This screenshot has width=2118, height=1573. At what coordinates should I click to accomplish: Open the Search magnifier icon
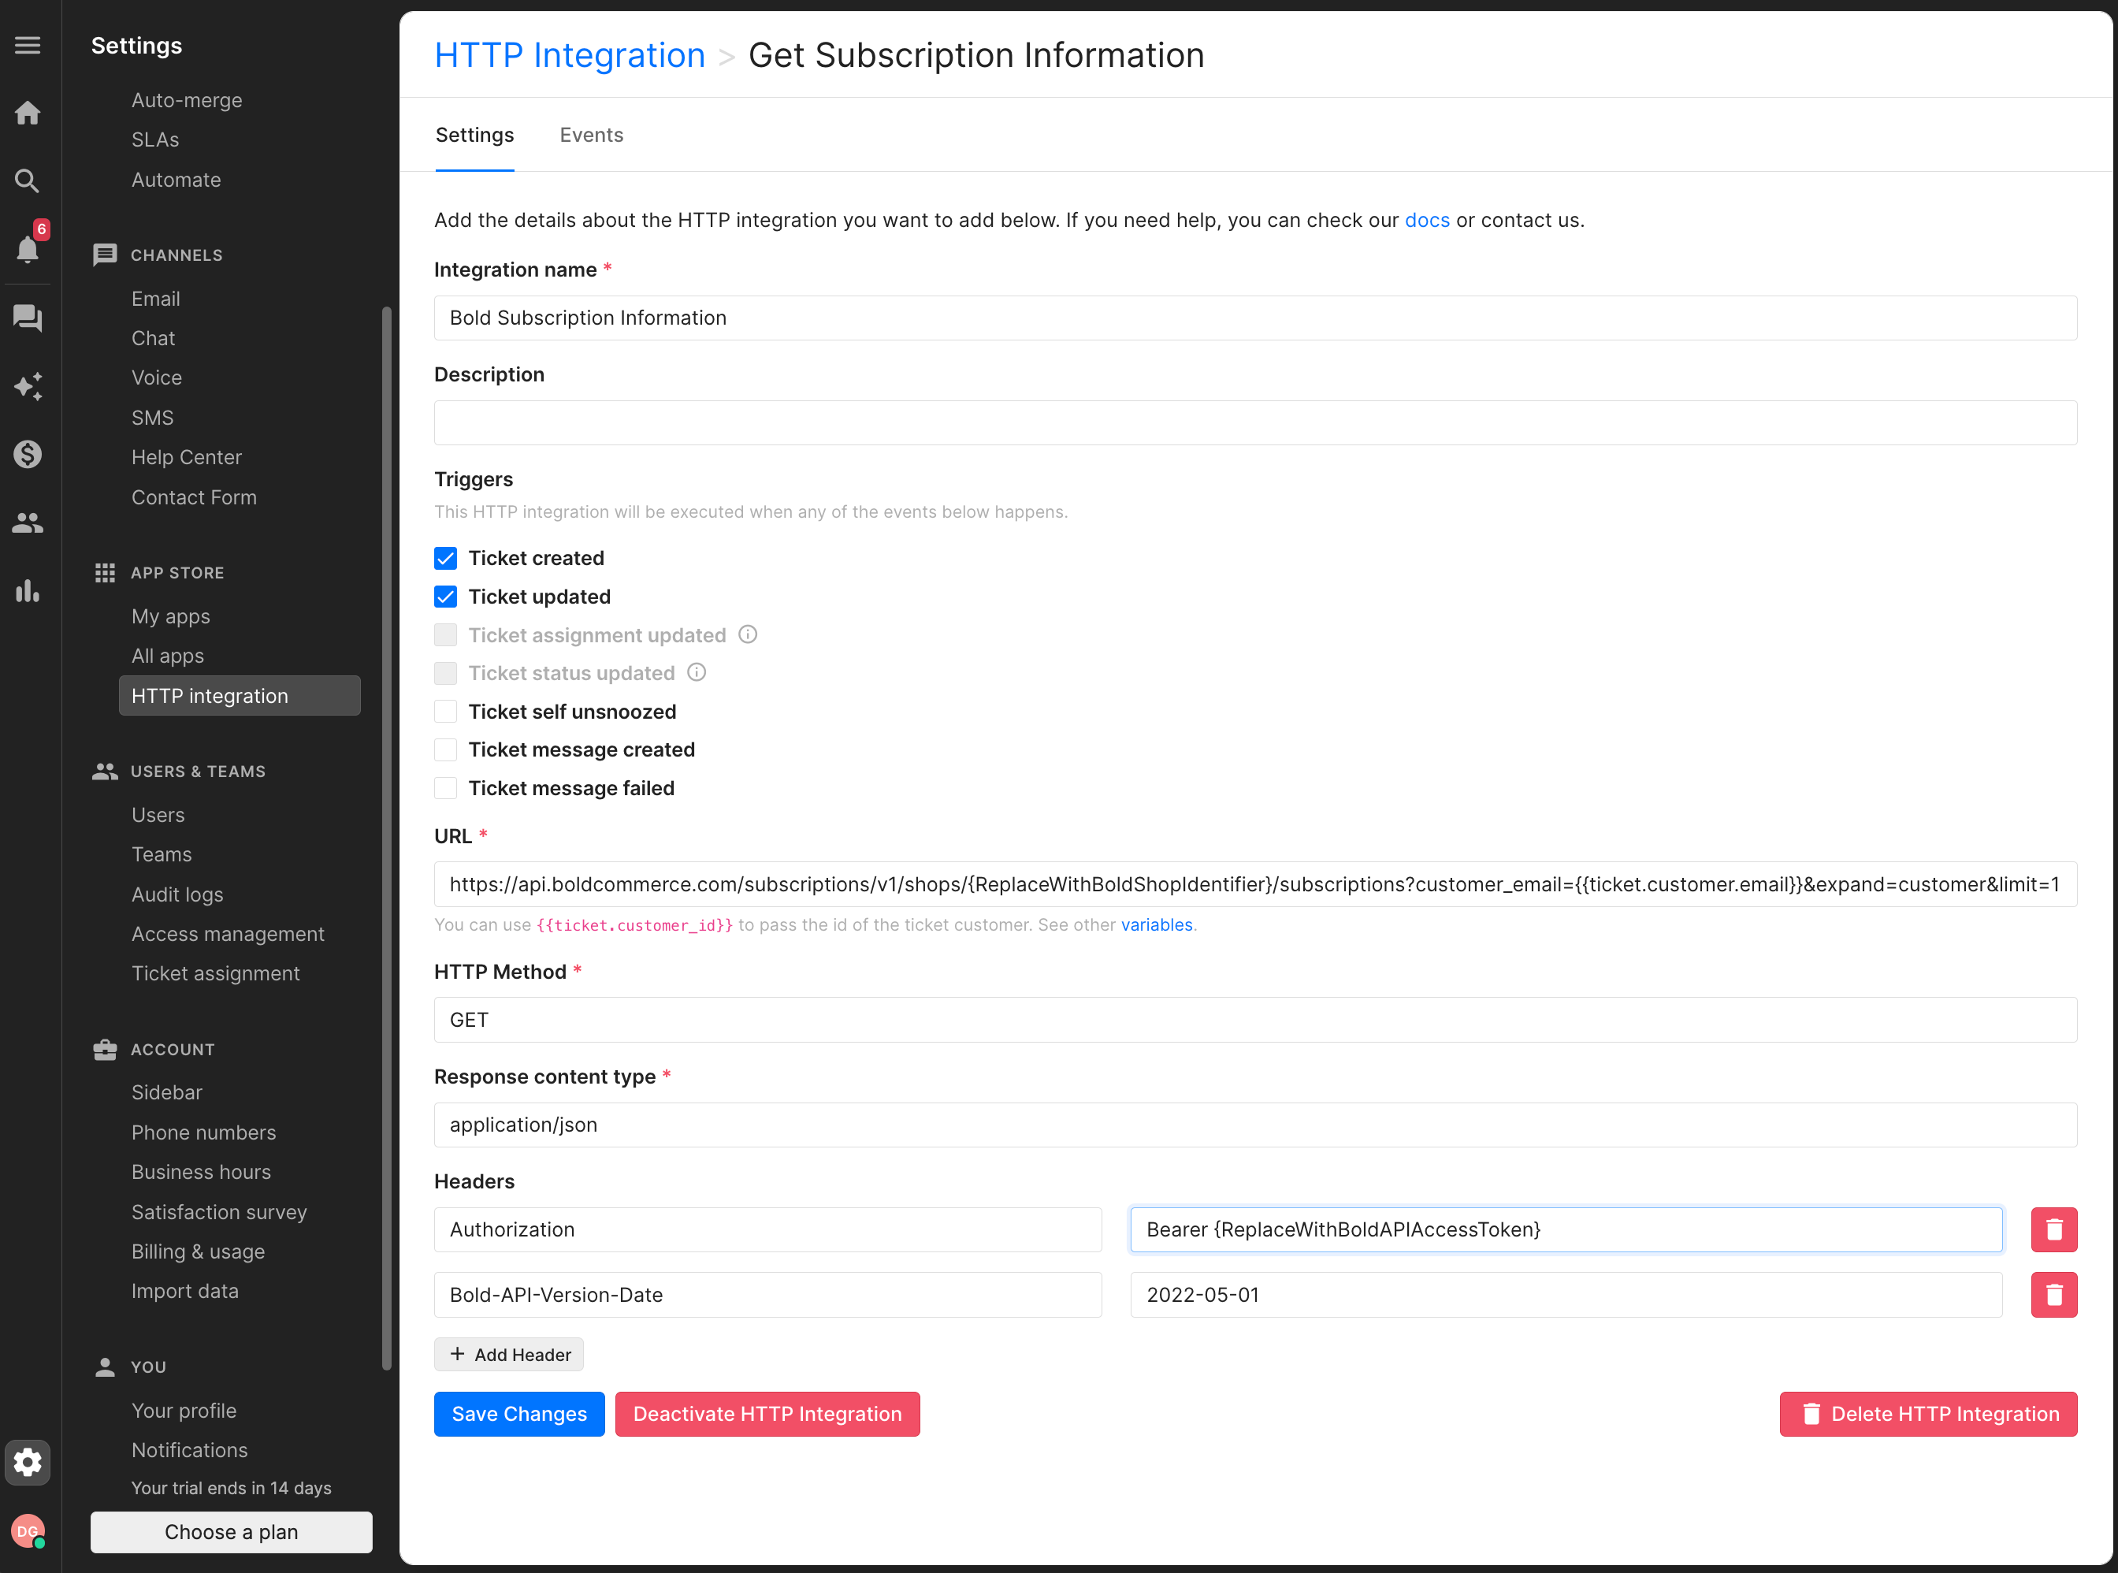tap(28, 181)
